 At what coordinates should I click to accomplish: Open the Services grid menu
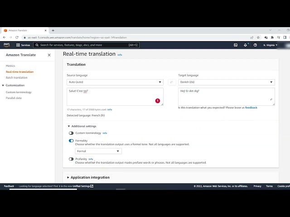pos(23,45)
